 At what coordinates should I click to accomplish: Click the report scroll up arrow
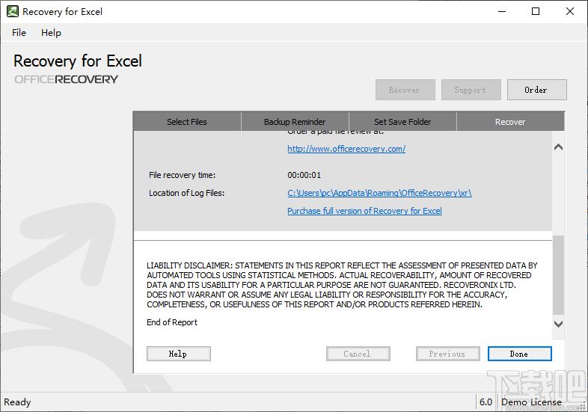point(558,147)
